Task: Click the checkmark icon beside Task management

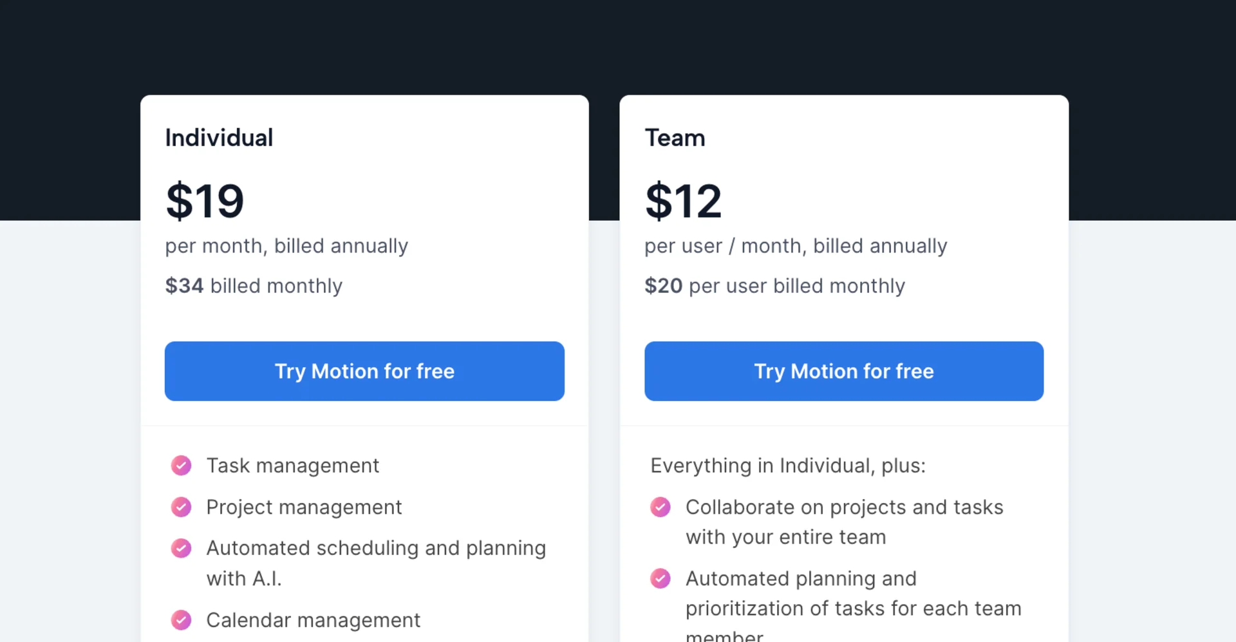Action: pos(181,465)
